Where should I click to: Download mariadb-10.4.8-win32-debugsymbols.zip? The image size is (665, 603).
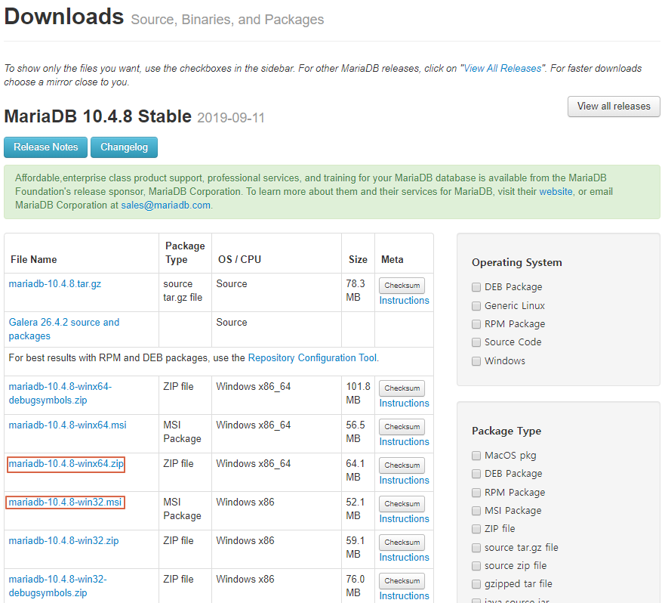57,586
